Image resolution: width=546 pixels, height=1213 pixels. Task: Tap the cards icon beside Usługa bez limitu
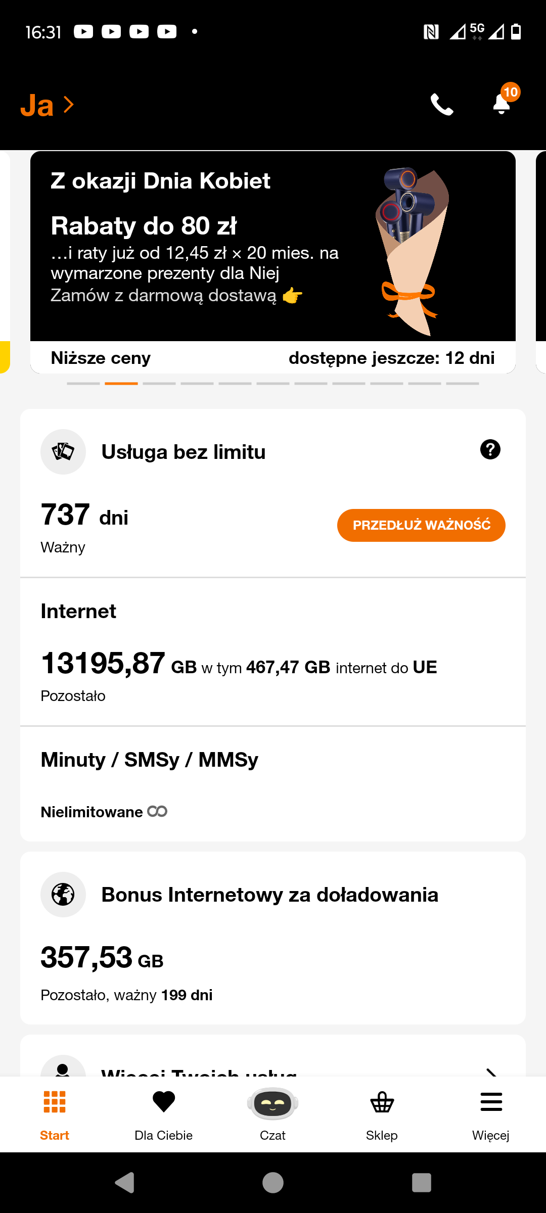click(x=63, y=451)
